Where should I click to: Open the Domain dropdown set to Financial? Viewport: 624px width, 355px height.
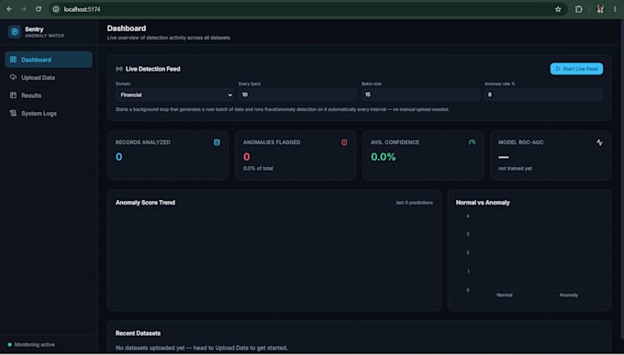[x=174, y=94]
